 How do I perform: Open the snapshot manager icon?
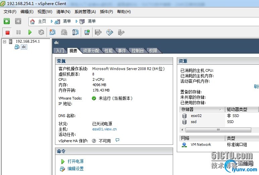click(75, 32)
